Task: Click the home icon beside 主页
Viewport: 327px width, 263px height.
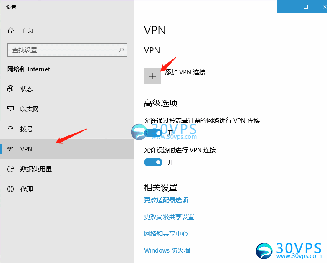Action: click(x=11, y=31)
